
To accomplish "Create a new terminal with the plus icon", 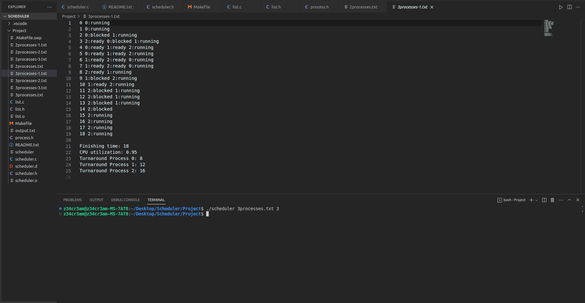I will pos(530,200).
